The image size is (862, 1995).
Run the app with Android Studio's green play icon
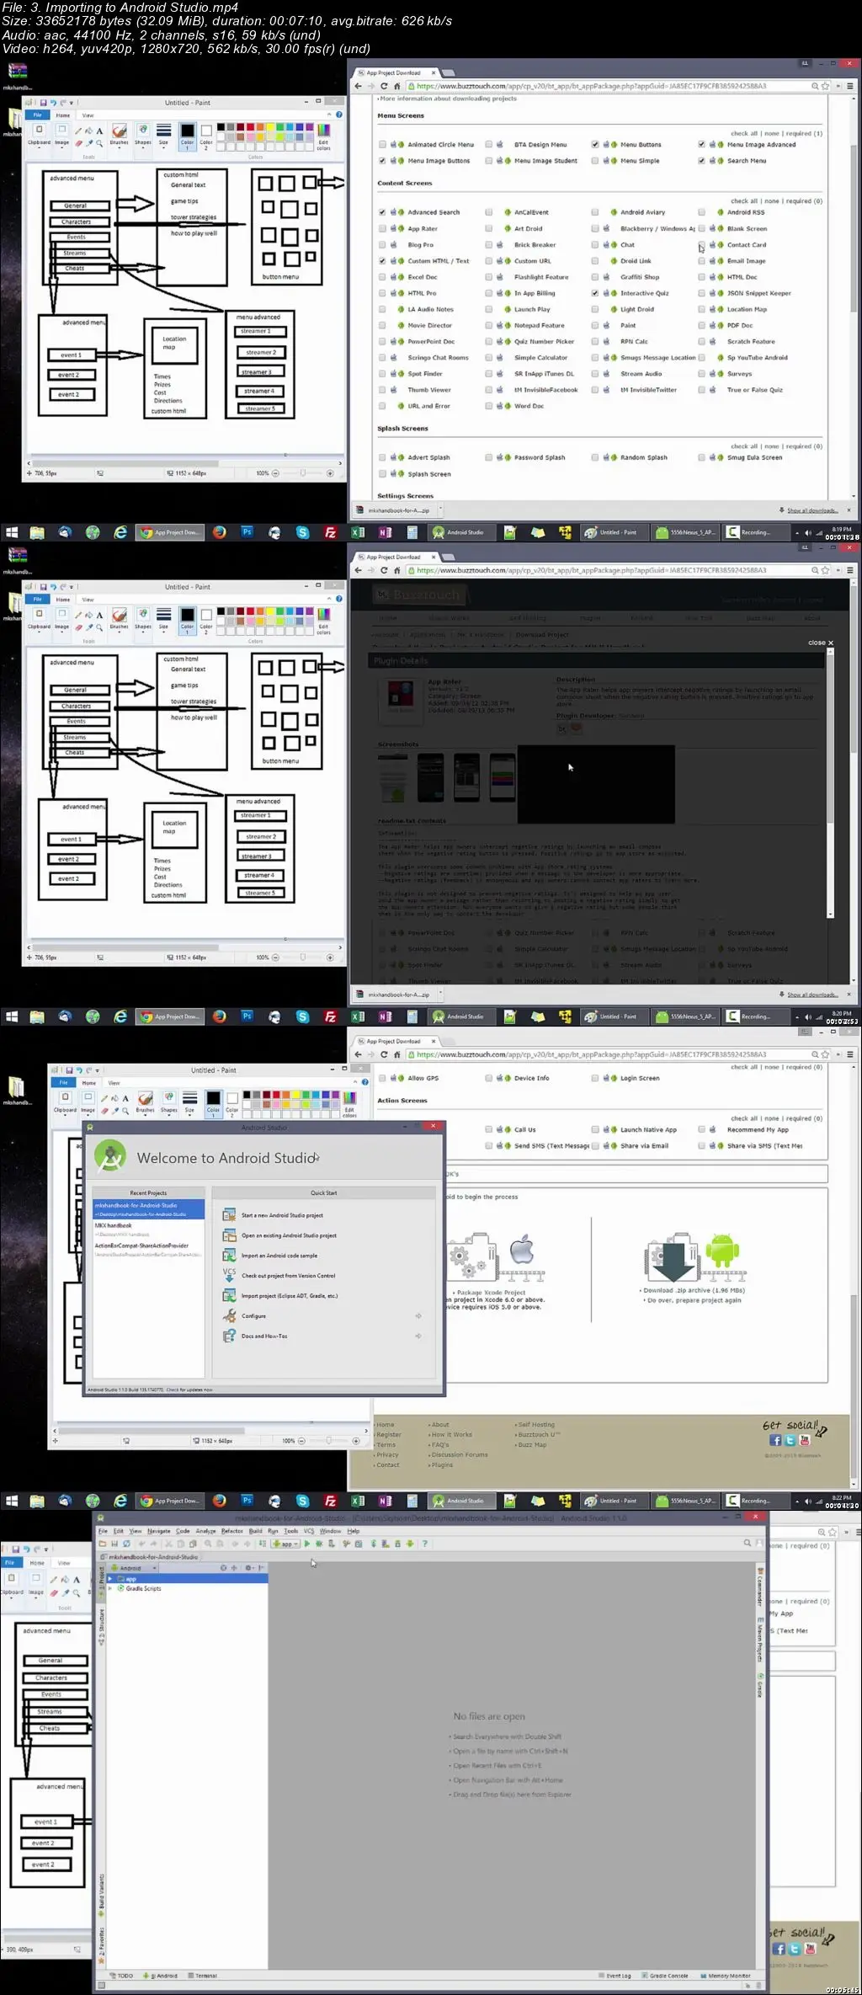pyautogui.click(x=307, y=1544)
